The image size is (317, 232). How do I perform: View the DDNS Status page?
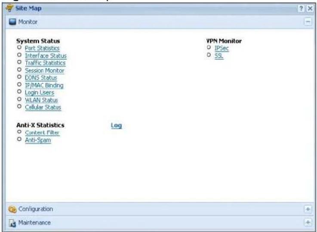pos(41,78)
